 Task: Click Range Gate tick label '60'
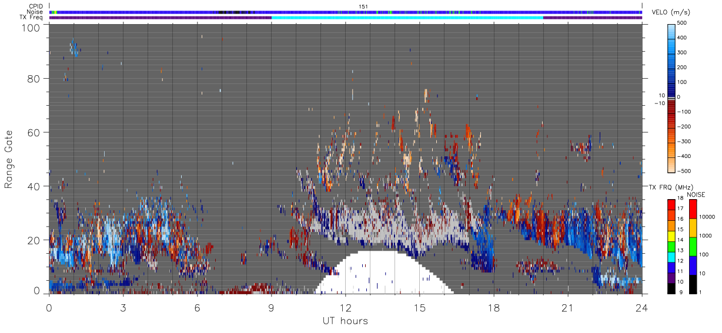click(33, 132)
